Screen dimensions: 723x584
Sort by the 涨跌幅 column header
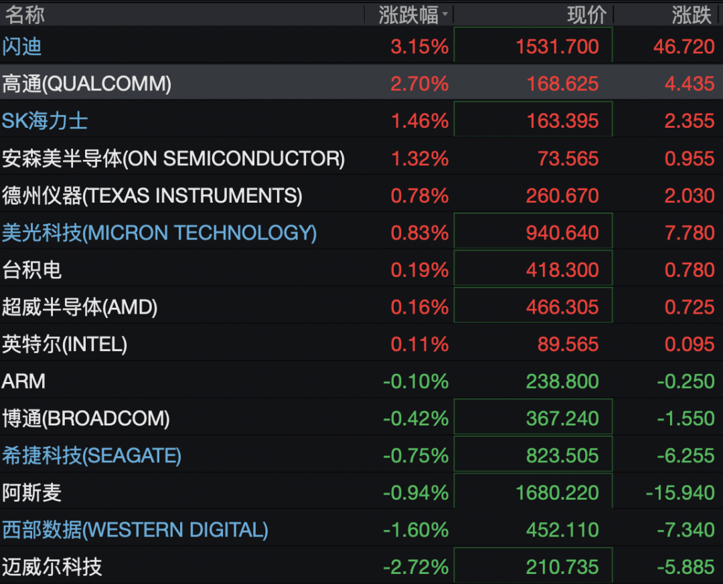tap(408, 15)
